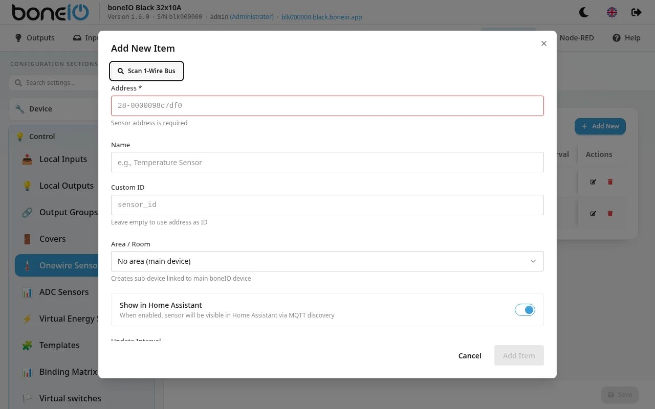Click the Help question mark icon

click(617, 38)
